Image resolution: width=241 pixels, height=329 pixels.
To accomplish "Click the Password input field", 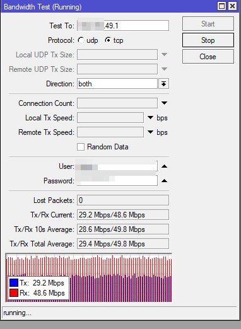I will 117,181.
